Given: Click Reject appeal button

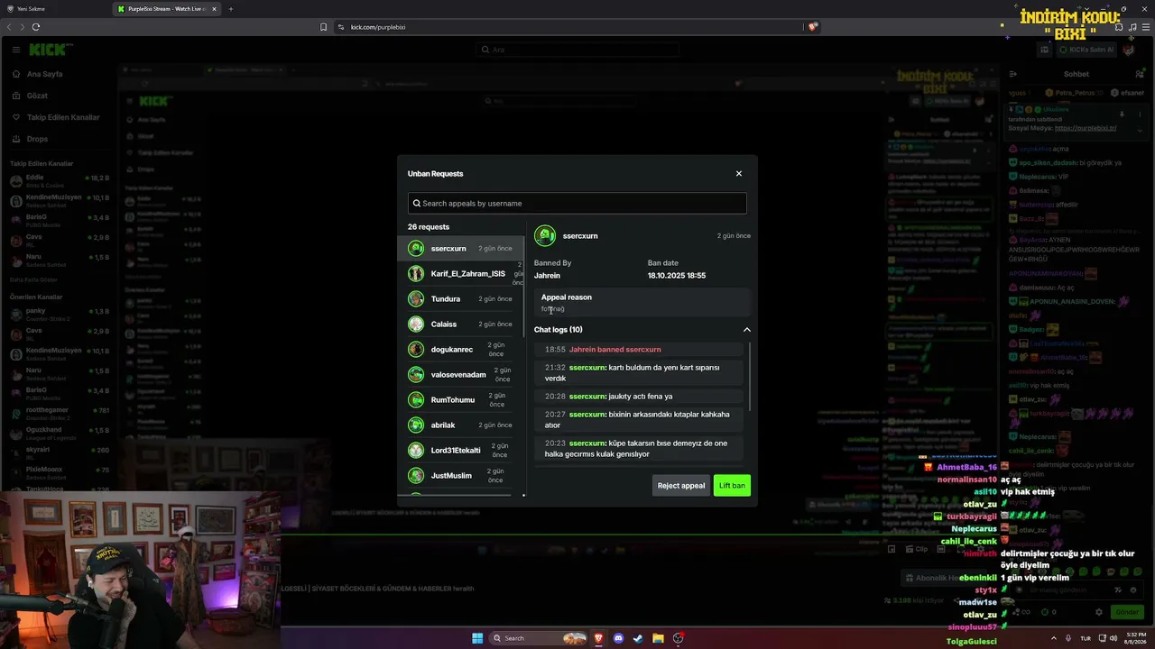Looking at the screenshot, I should click(681, 486).
